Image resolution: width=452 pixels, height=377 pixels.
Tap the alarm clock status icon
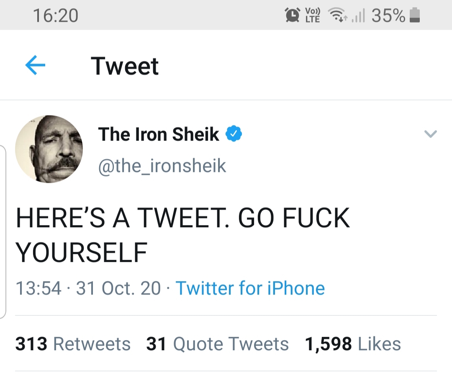292,15
